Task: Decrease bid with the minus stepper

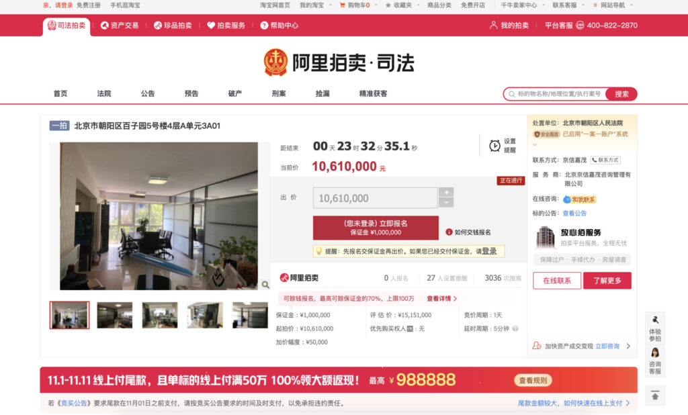Action: (x=446, y=202)
